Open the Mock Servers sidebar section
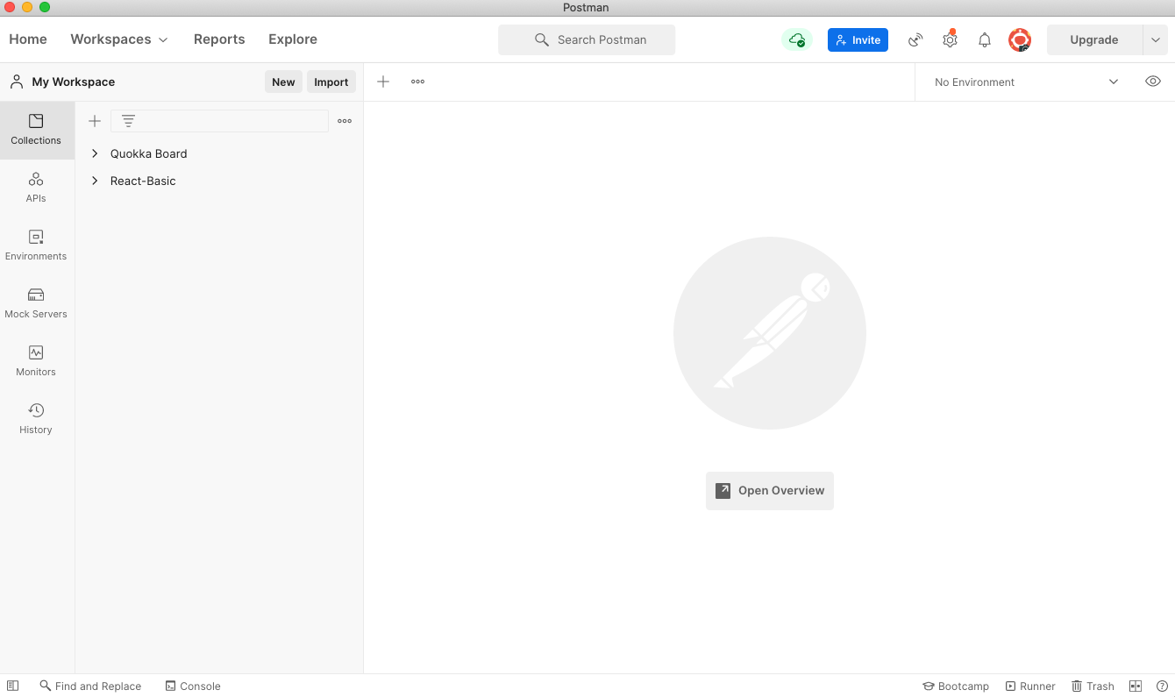The width and height of the screenshot is (1175, 697). coord(36,303)
